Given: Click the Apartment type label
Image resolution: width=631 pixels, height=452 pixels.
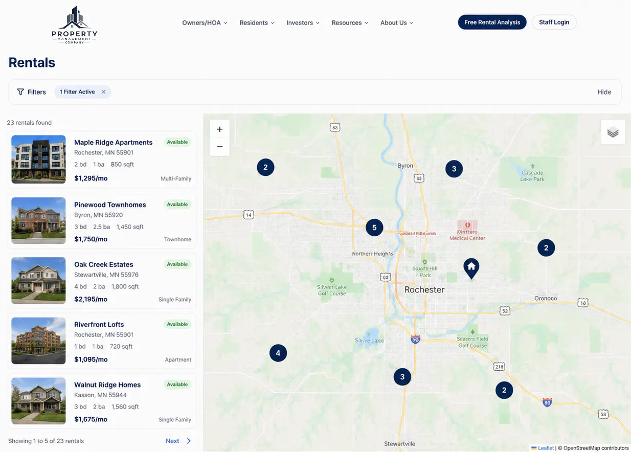Looking at the screenshot, I should coord(178,360).
